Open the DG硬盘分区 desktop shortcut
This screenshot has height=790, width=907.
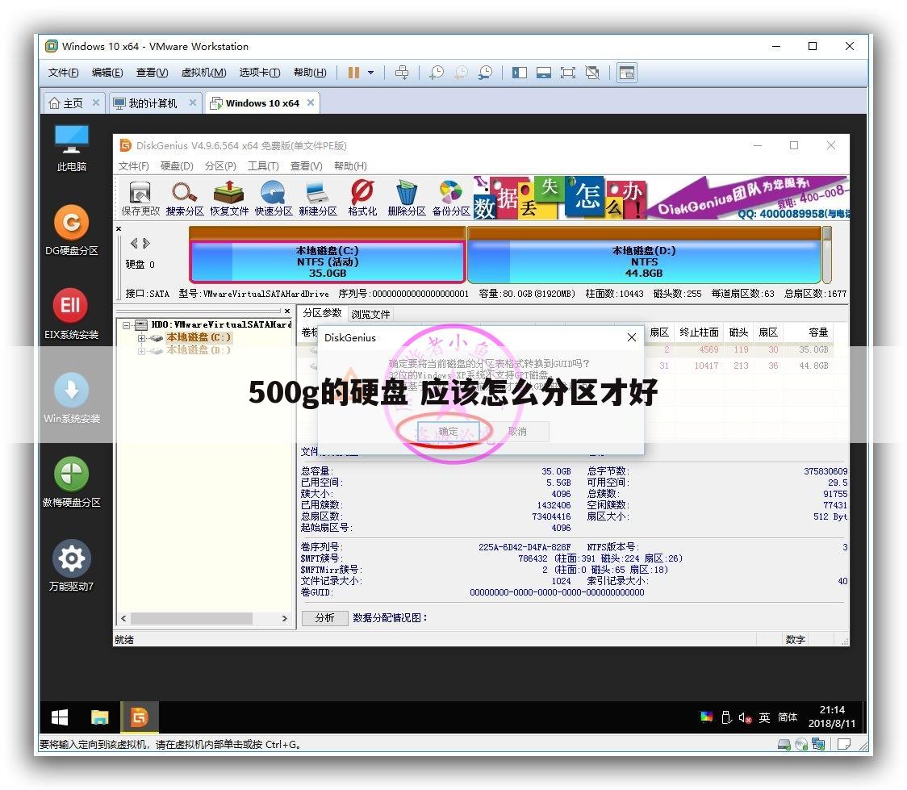click(71, 230)
